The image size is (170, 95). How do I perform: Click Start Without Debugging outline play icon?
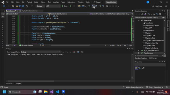coord(71,6)
